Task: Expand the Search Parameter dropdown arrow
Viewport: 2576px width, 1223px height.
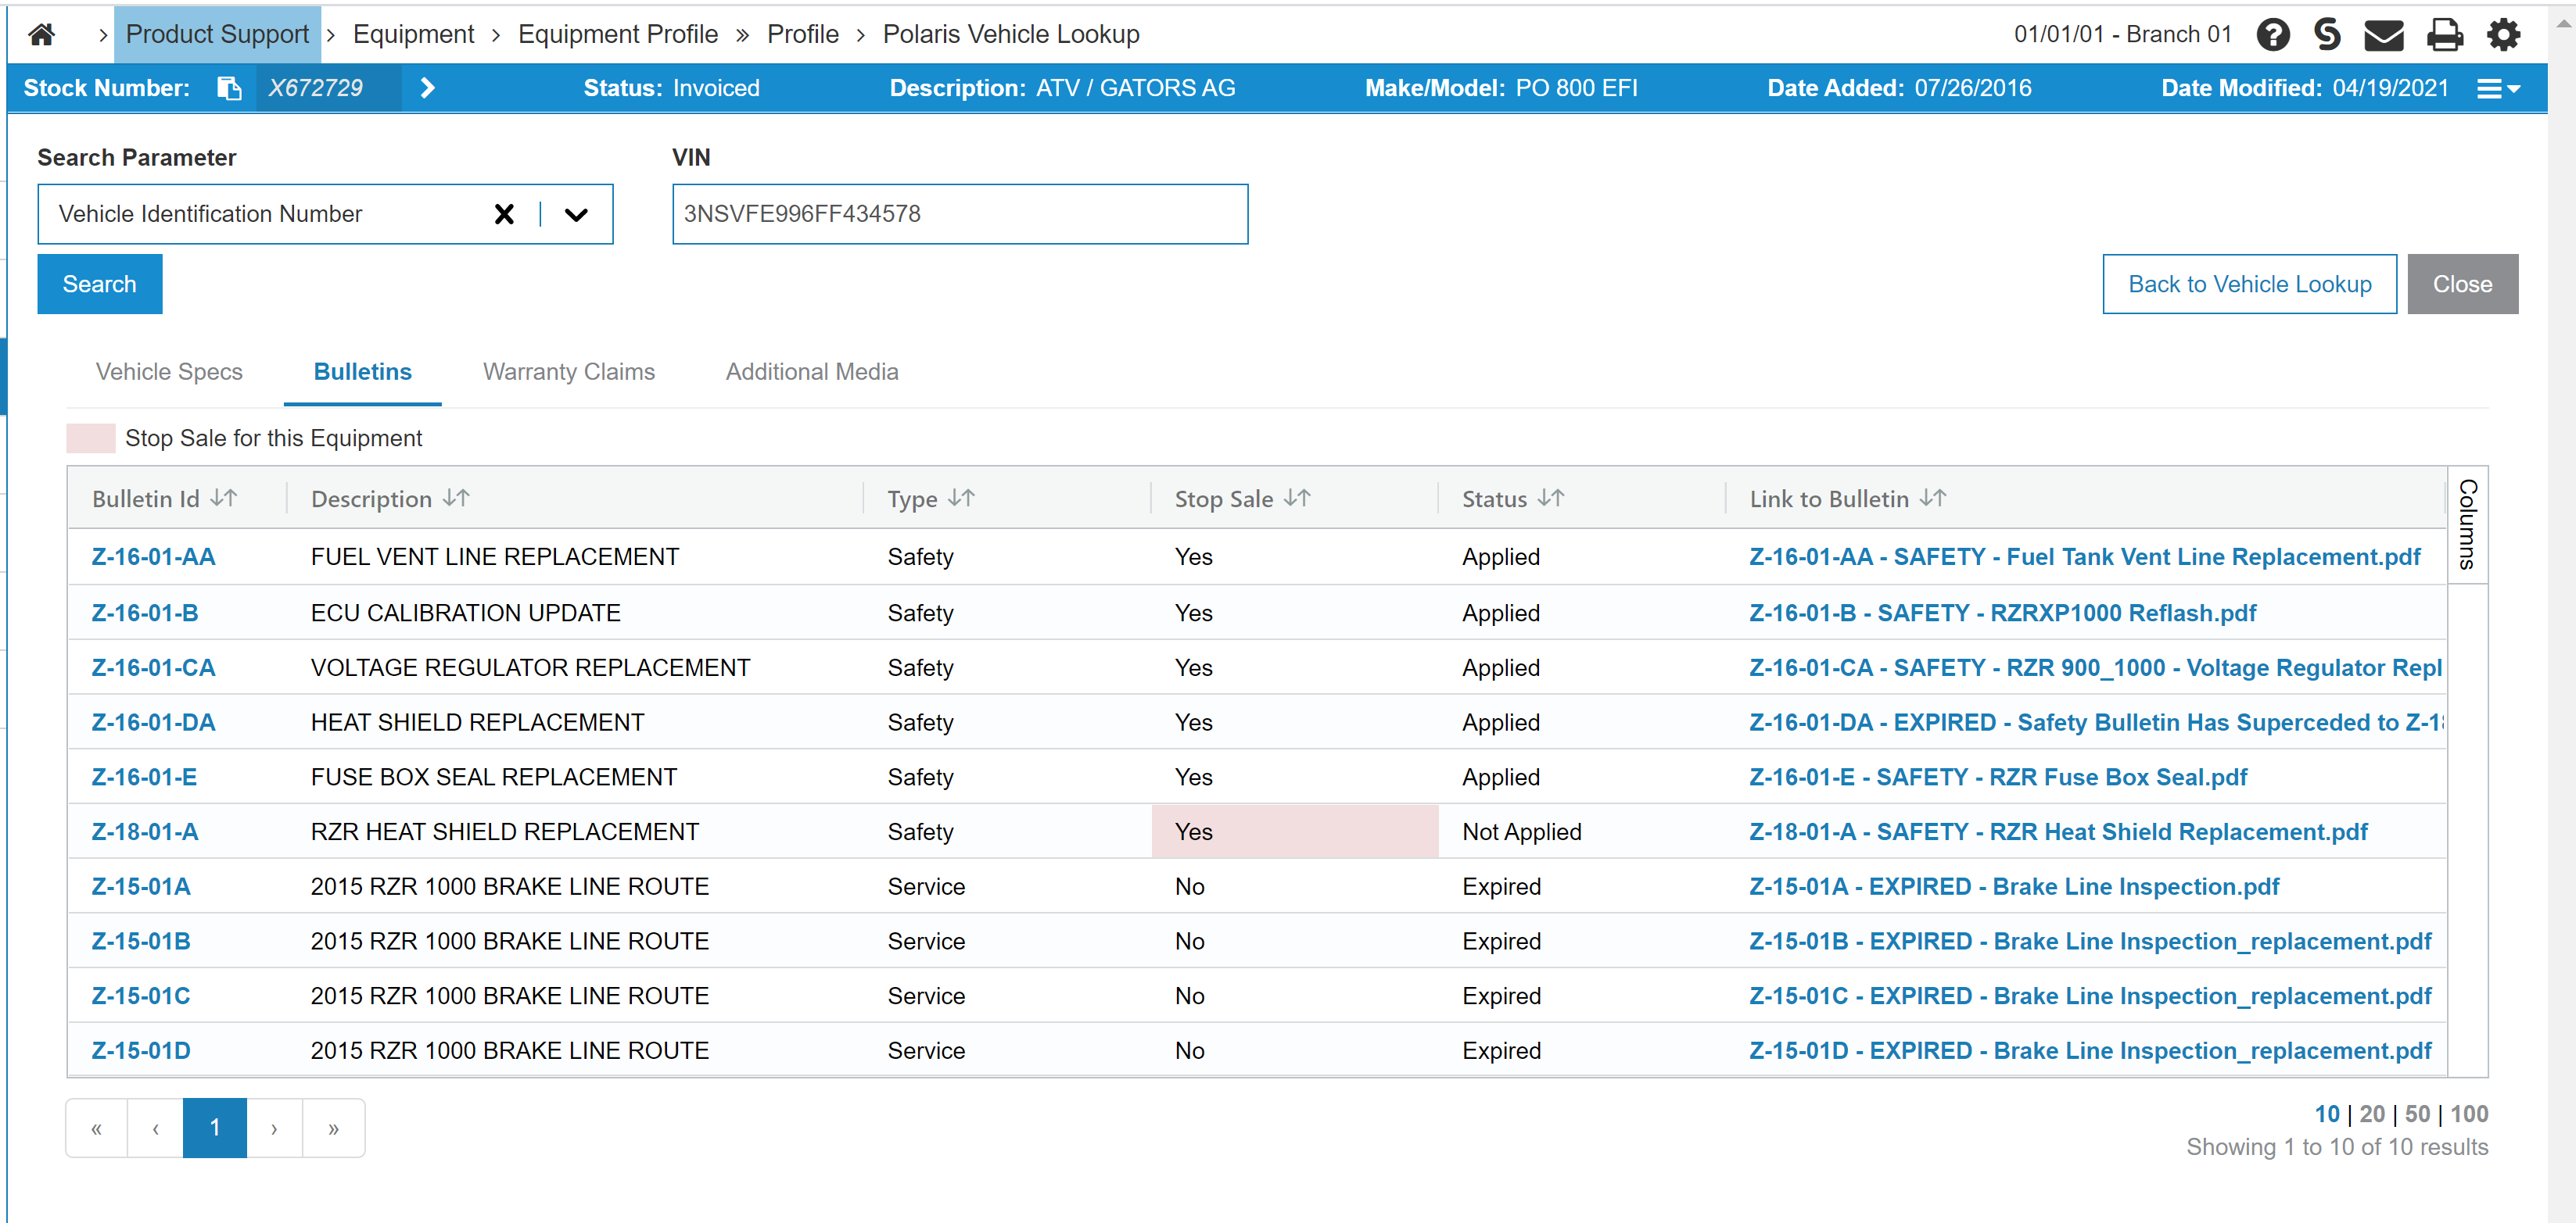Action: pyautogui.click(x=576, y=214)
